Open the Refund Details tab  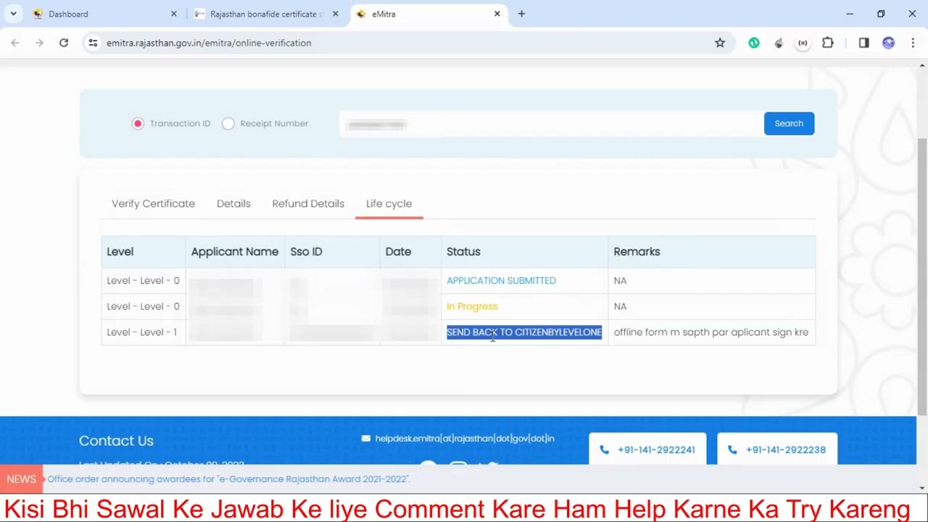pyautogui.click(x=308, y=204)
